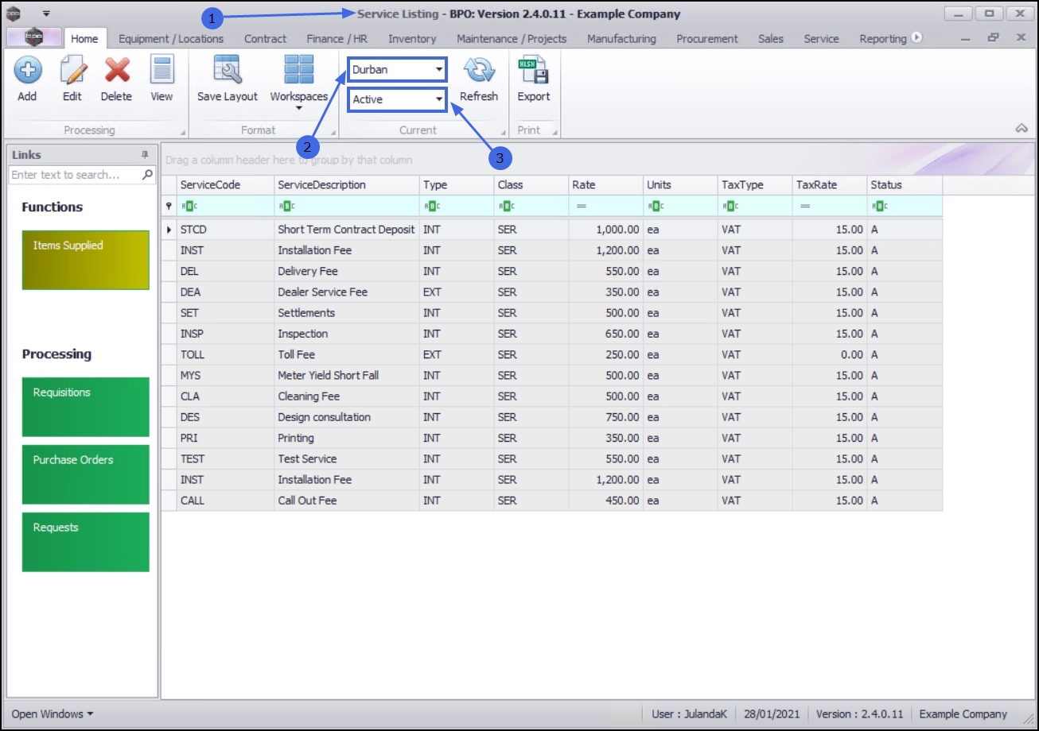Click the Edit pencil icon
Image resolution: width=1039 pixels, height=731 pixels.
(x=72, y=71)
